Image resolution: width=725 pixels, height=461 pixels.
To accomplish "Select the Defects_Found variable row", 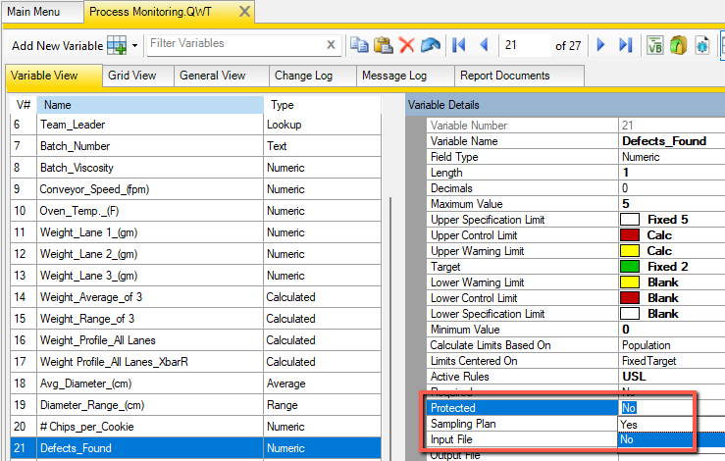I will pos(195,448).
